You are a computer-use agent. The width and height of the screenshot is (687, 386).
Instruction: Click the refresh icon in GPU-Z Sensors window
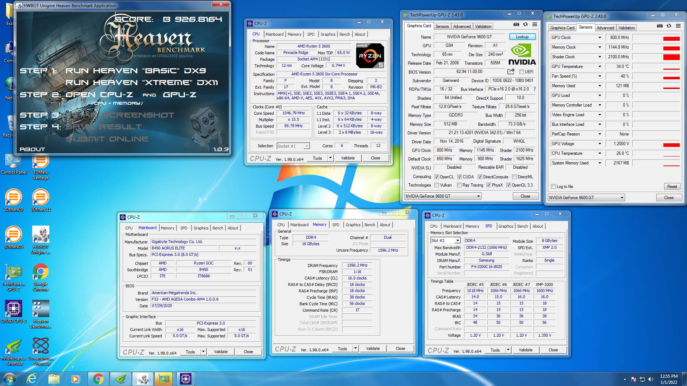pos(669,26)
